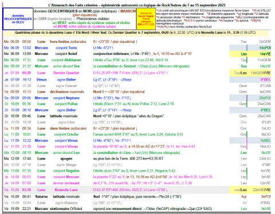This screenshot has height=214, width=275.
Task: Click the 'conjoint Regulus' green entry
Action: pos(66,171)
